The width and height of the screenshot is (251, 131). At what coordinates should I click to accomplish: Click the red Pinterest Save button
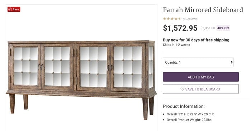(x=14, y=9)
